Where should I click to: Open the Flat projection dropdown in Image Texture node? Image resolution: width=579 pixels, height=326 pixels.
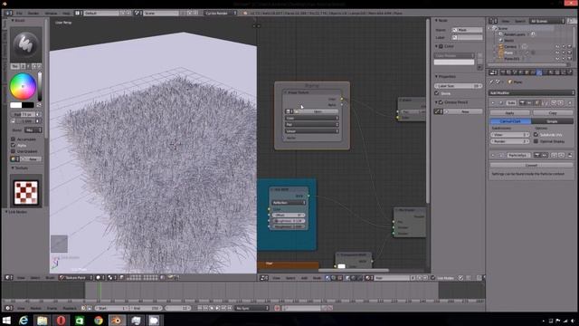pyautogui.click(x=311, y=125)
